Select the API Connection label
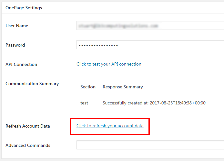 [x=21, y=65]
